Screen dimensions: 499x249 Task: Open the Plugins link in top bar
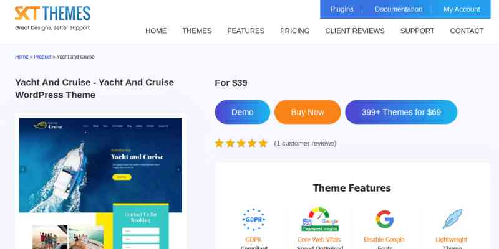click(342, 9)
